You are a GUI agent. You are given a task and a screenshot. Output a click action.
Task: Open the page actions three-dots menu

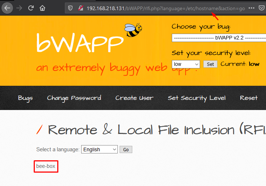click(x=251, y=8)
